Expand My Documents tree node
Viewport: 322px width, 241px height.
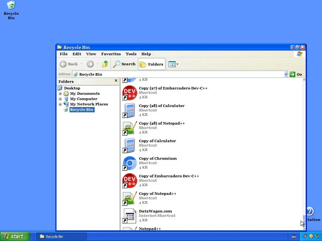pos(60,94)
